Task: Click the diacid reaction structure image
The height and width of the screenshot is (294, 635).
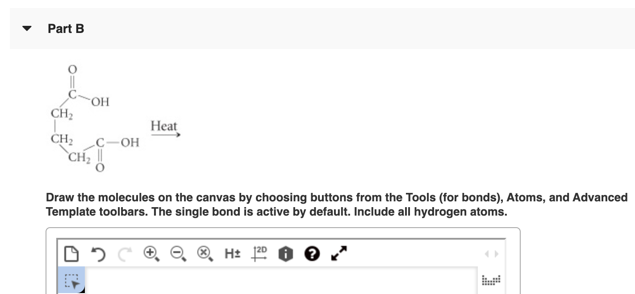Action: point(94,118)
